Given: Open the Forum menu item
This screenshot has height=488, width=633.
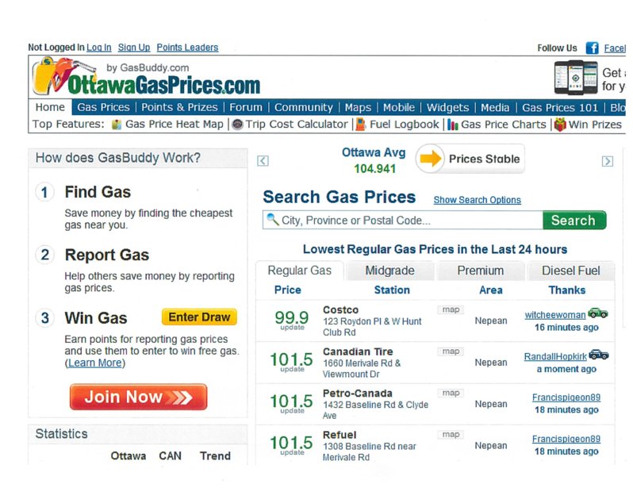Looking at the screenshot, I should [246, 108].
